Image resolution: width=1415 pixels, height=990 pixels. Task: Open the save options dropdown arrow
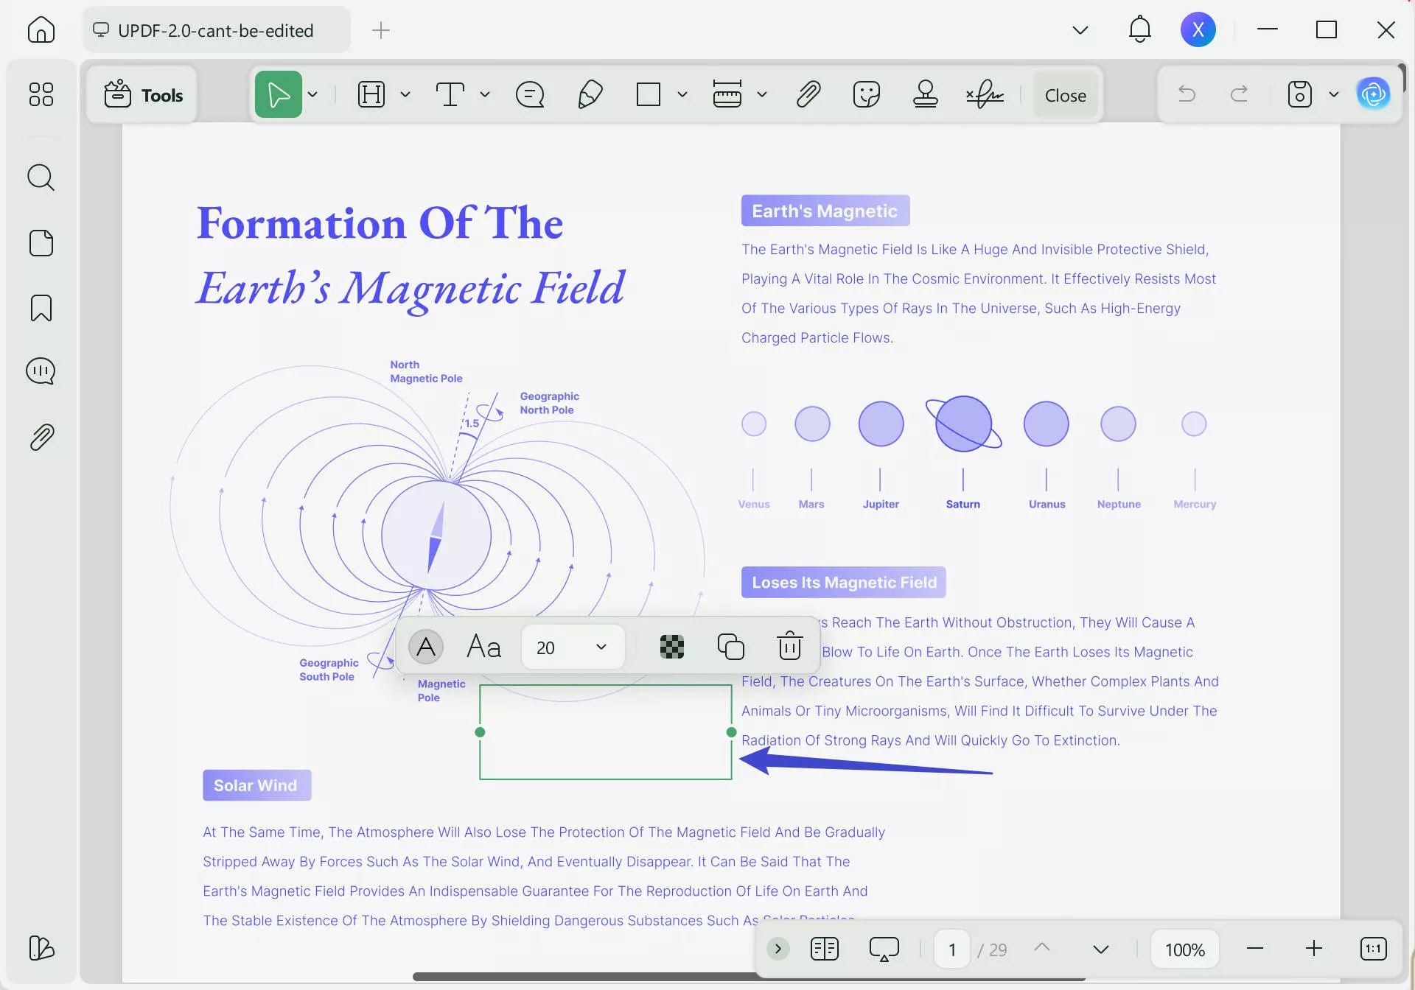click(x=1334, y=94)
